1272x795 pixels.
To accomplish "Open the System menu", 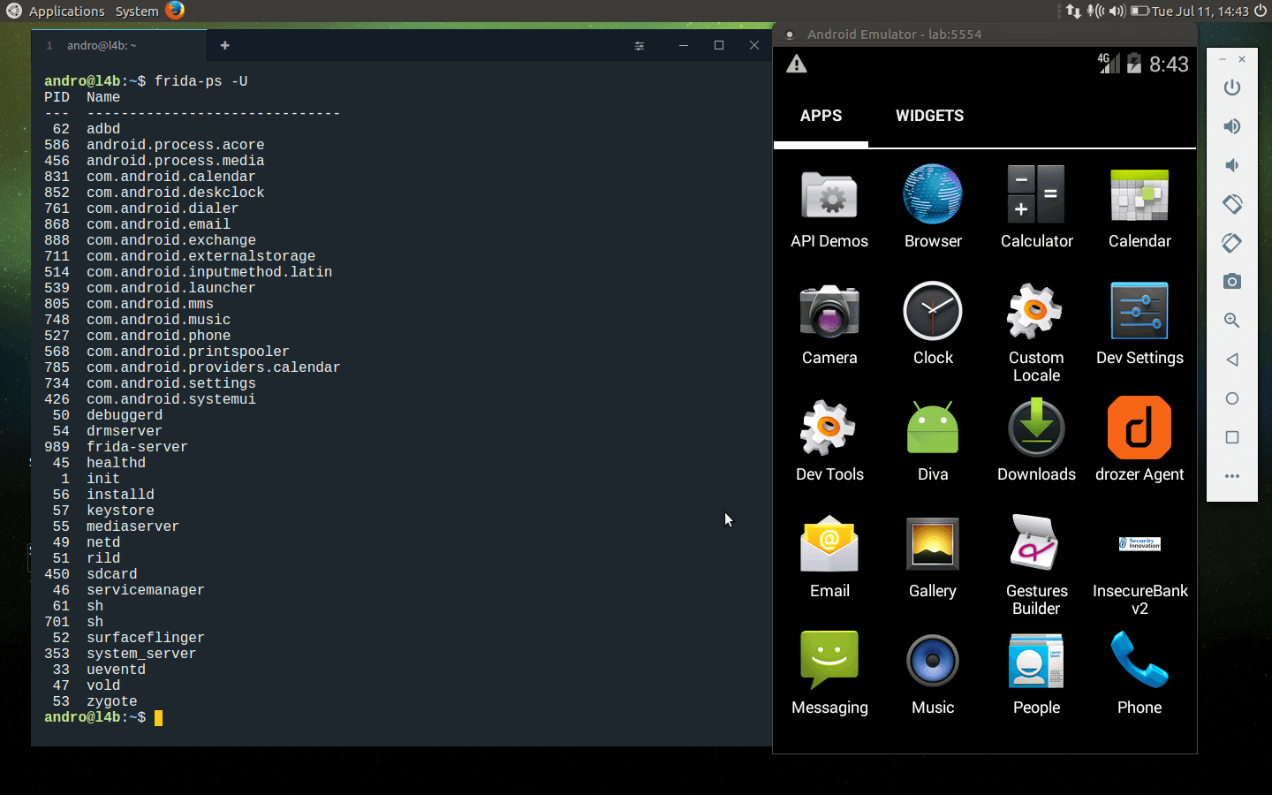I will tap(137, 11).
